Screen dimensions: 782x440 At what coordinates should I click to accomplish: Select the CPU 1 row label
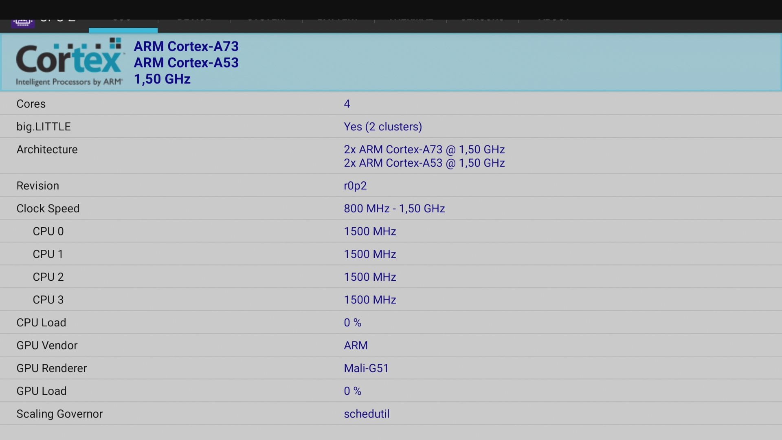coord(48,254)
